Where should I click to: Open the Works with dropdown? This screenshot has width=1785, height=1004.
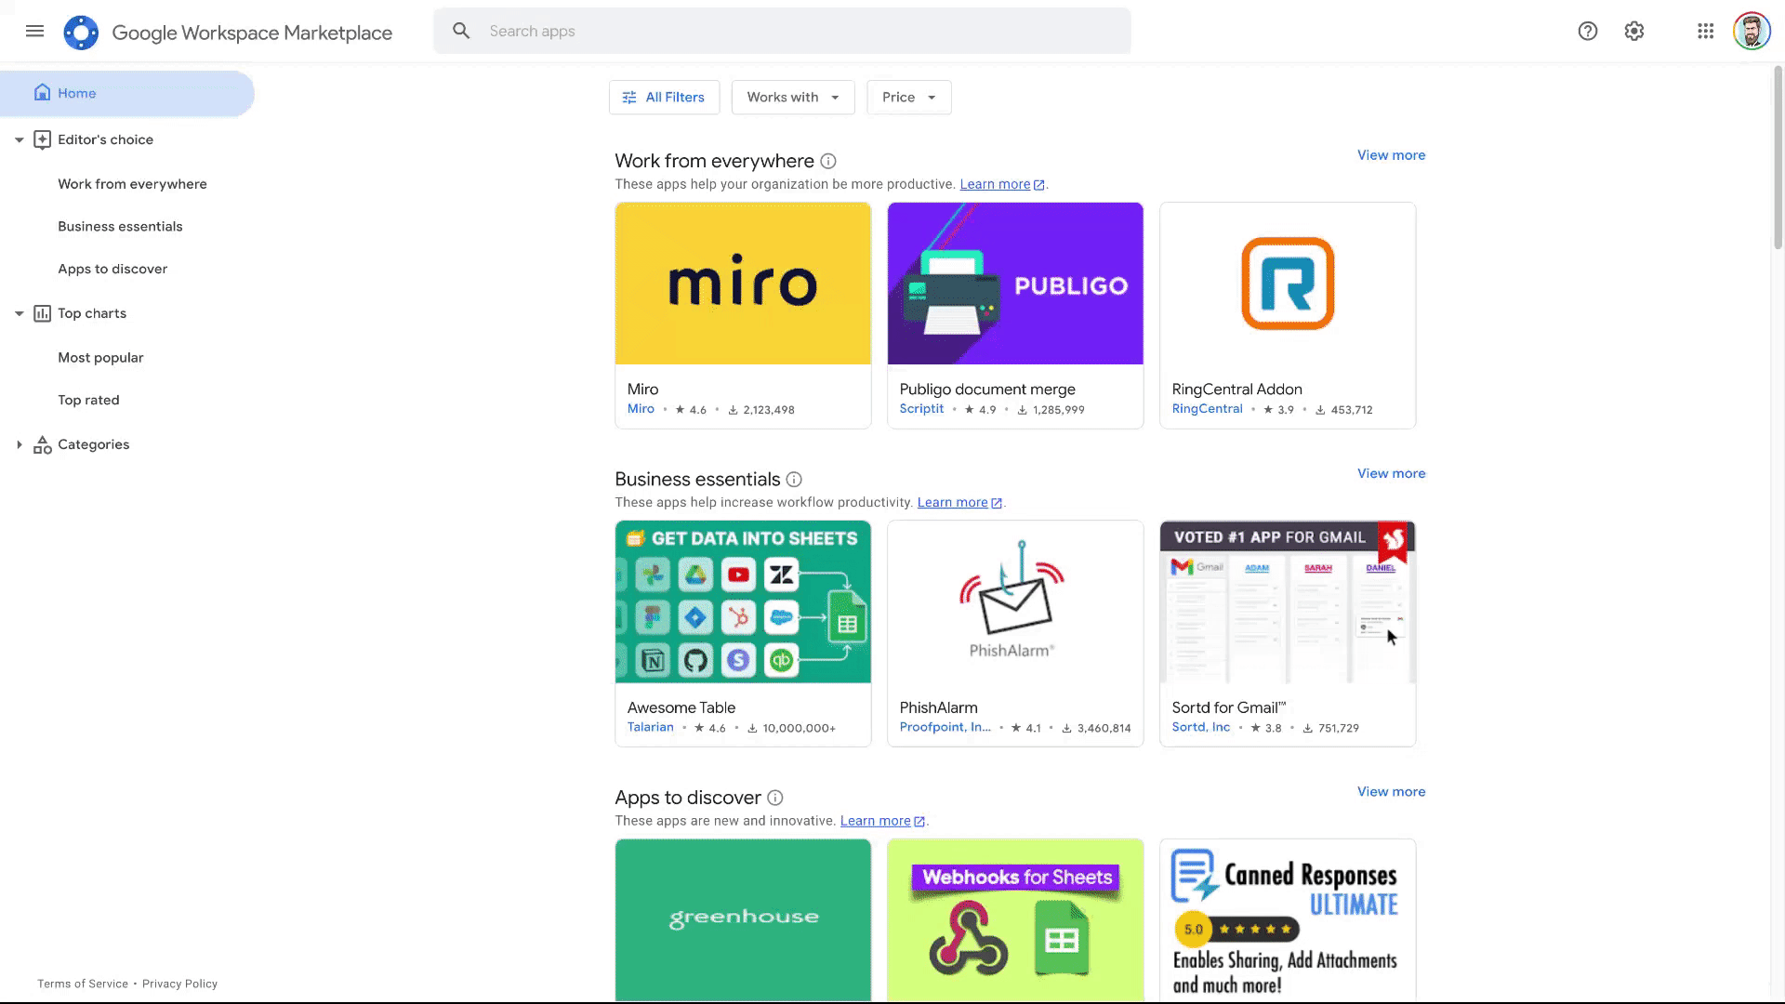coord(793,98)
